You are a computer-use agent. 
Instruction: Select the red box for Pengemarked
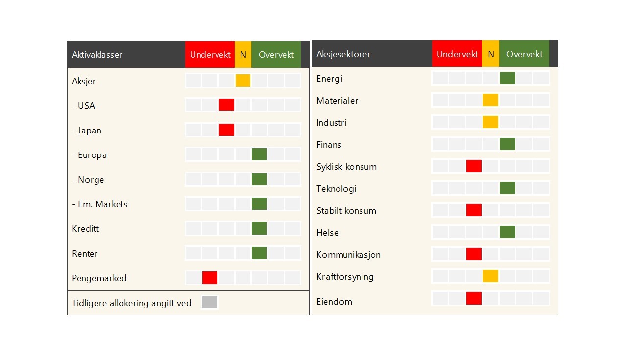(210, 278)
